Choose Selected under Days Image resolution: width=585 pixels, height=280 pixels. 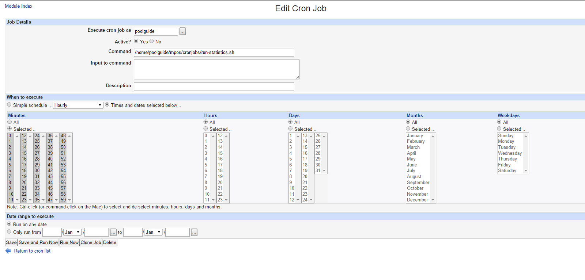tap(290, 129)
